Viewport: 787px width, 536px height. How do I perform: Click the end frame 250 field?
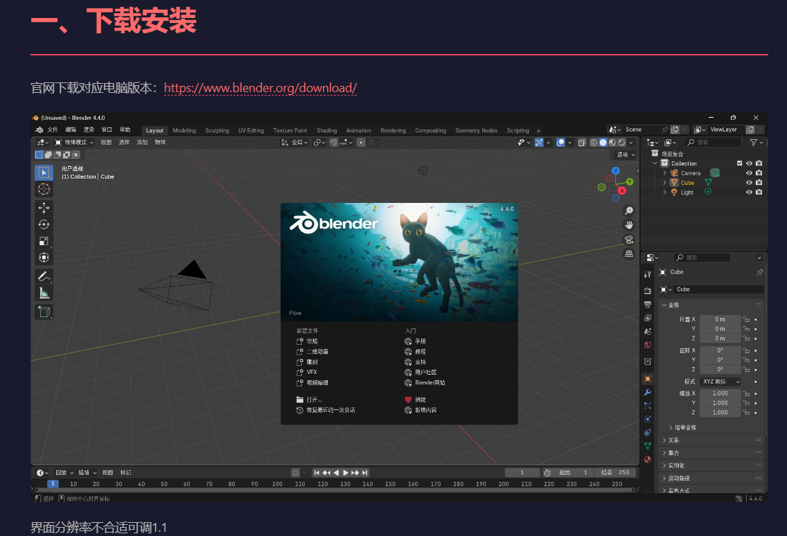pos(615,473)
